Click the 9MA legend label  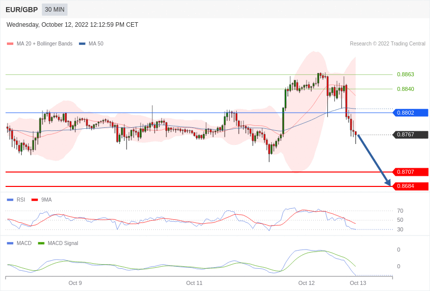tap(47, 200)
